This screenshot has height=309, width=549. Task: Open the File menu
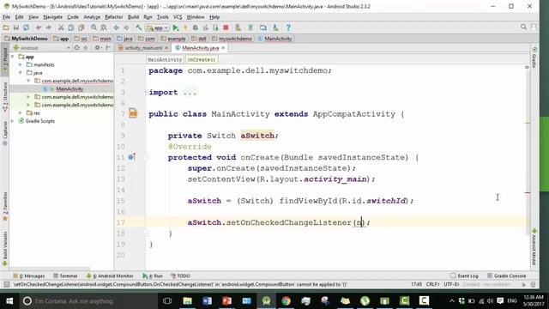6,17
